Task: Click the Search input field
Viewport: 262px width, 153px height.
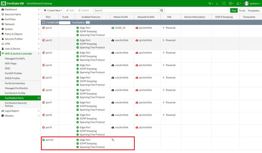Action: (x=126, y=10)
